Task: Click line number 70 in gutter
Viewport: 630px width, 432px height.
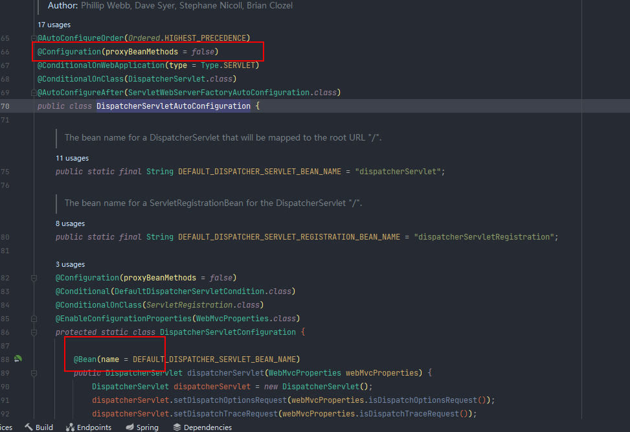Action: tap(5, 106)
